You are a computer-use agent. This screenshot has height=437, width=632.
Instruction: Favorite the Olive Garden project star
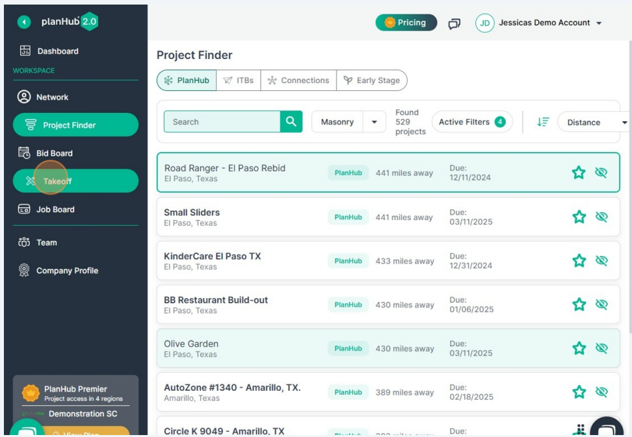coord(579,348)
